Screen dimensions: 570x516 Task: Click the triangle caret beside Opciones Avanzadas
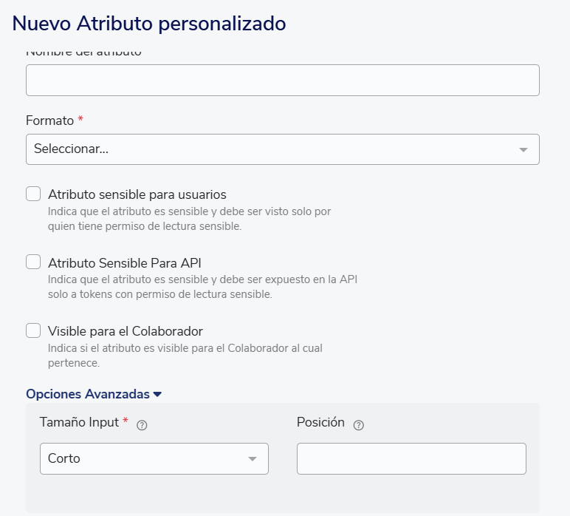point(157,395)
